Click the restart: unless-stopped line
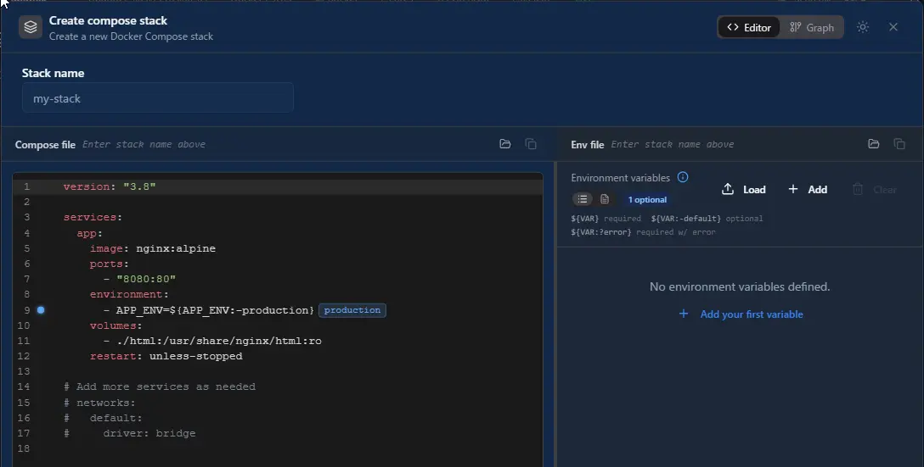The width and height of the screenshot is (924, 467). coord(166,356)
